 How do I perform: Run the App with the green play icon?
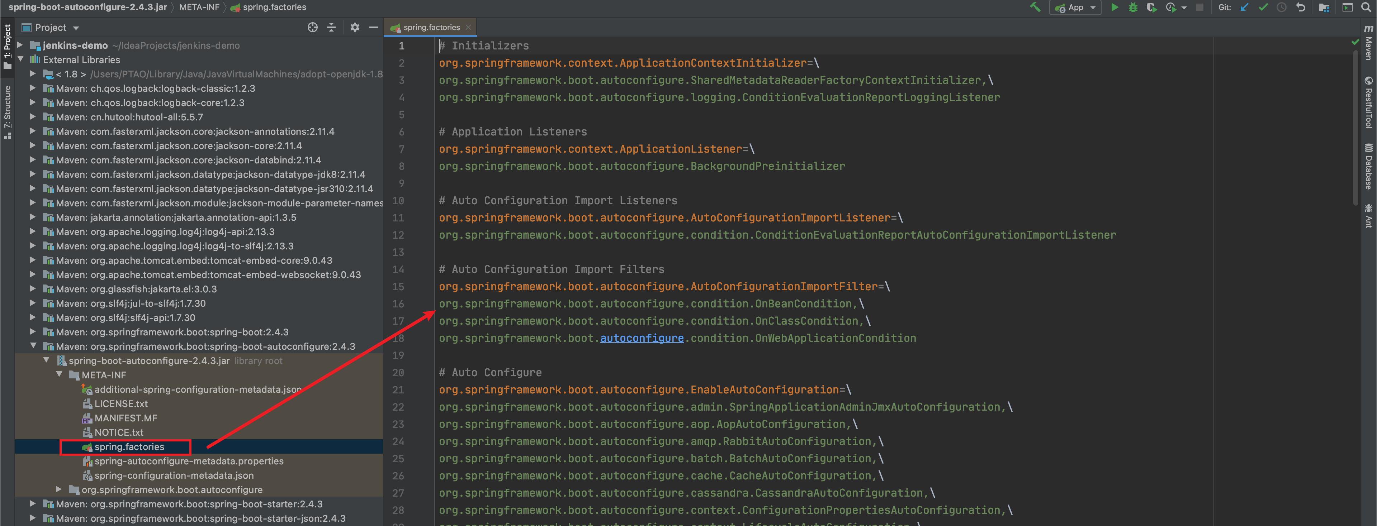1115,8
